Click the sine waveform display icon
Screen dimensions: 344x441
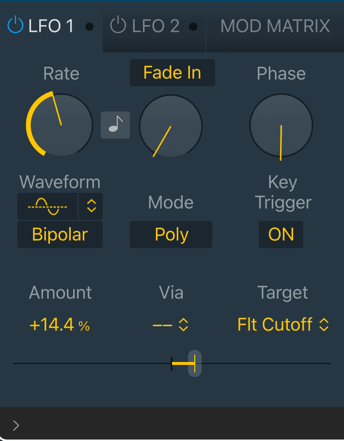point(47,206)
